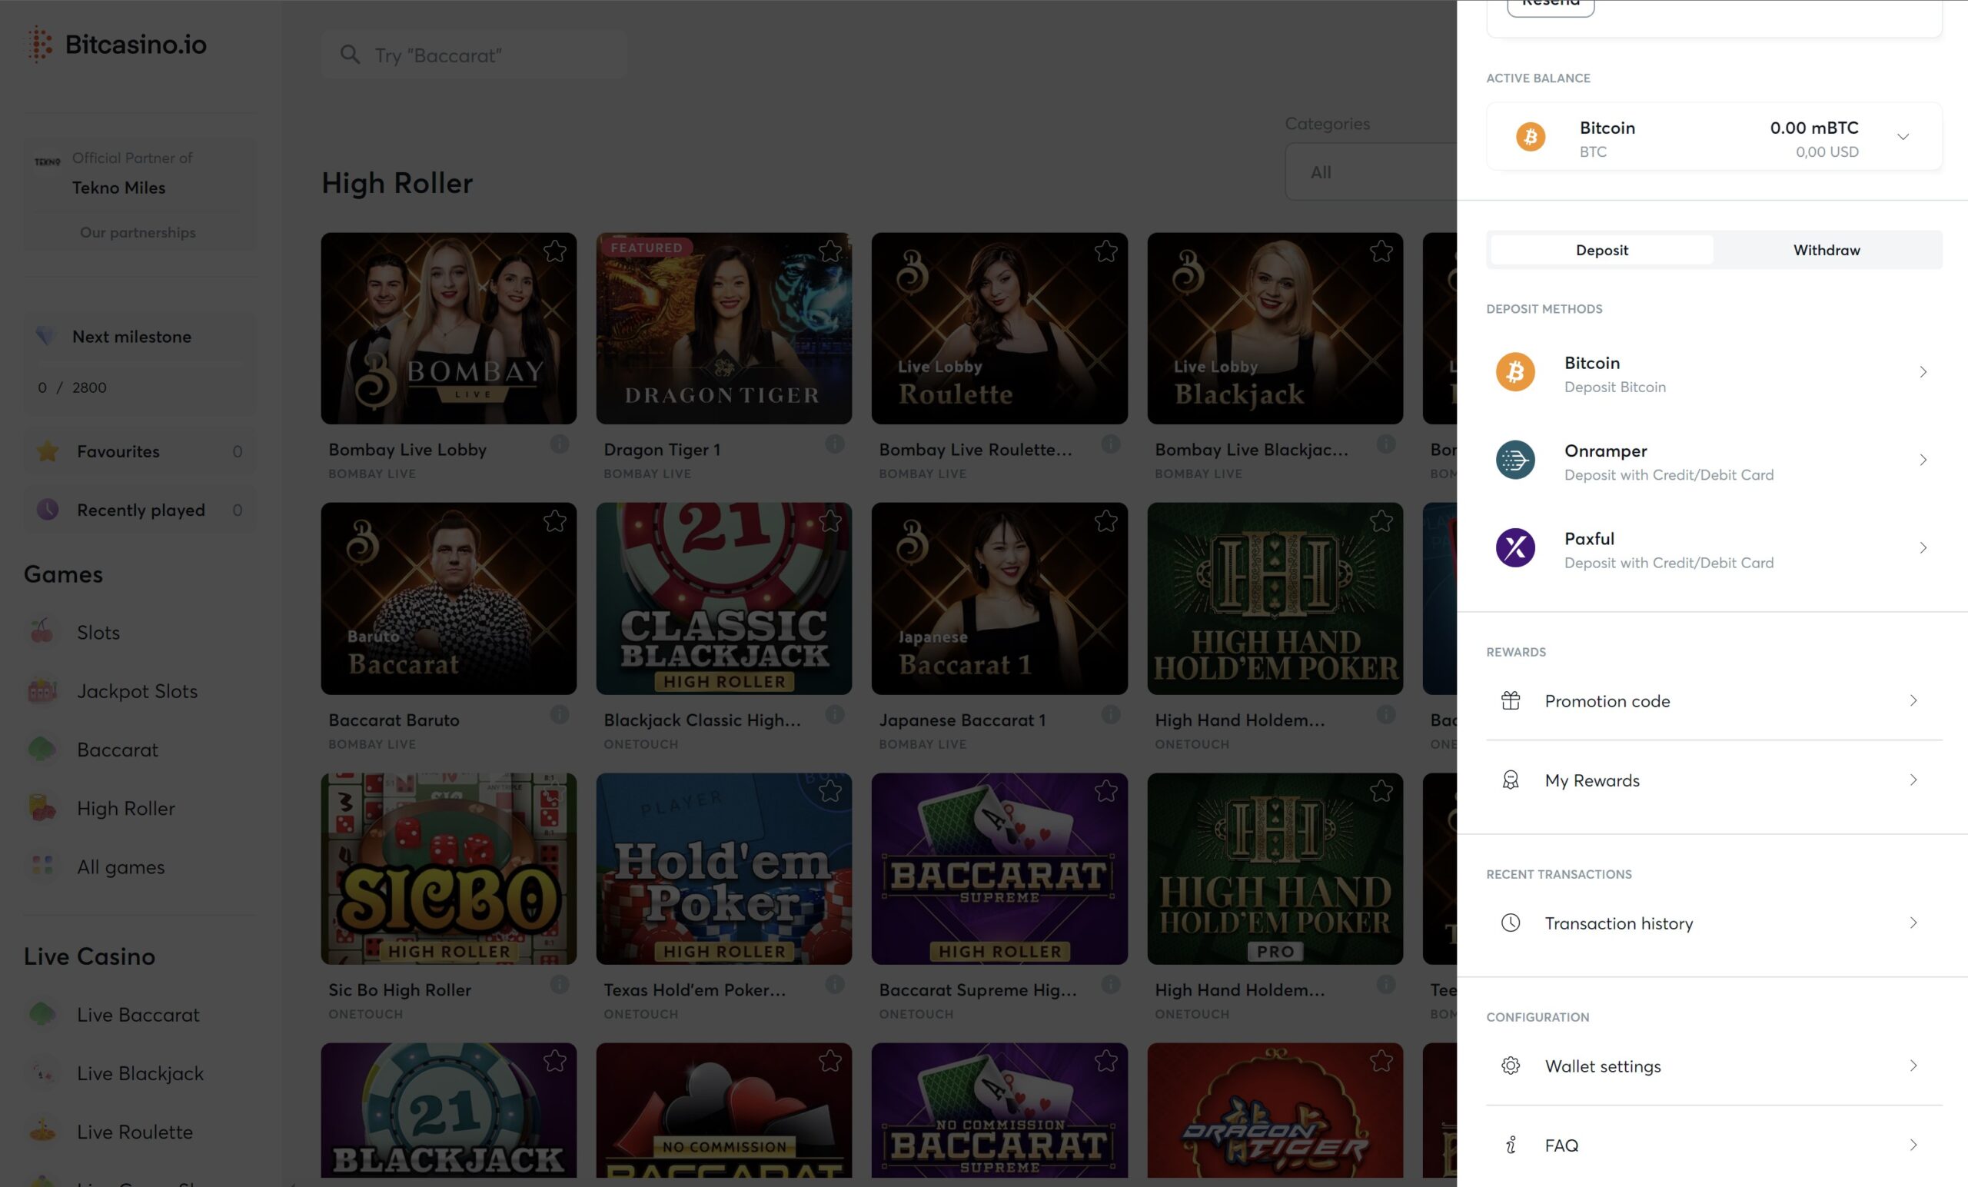Click the Recently played clock icon

pos(48,510)
